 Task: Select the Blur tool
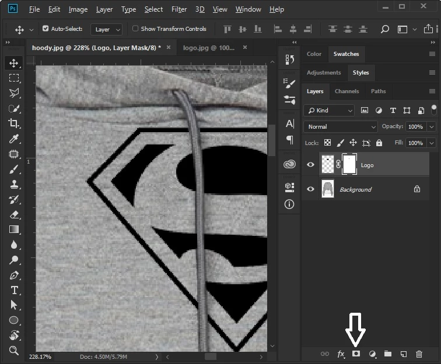[13, 245]
